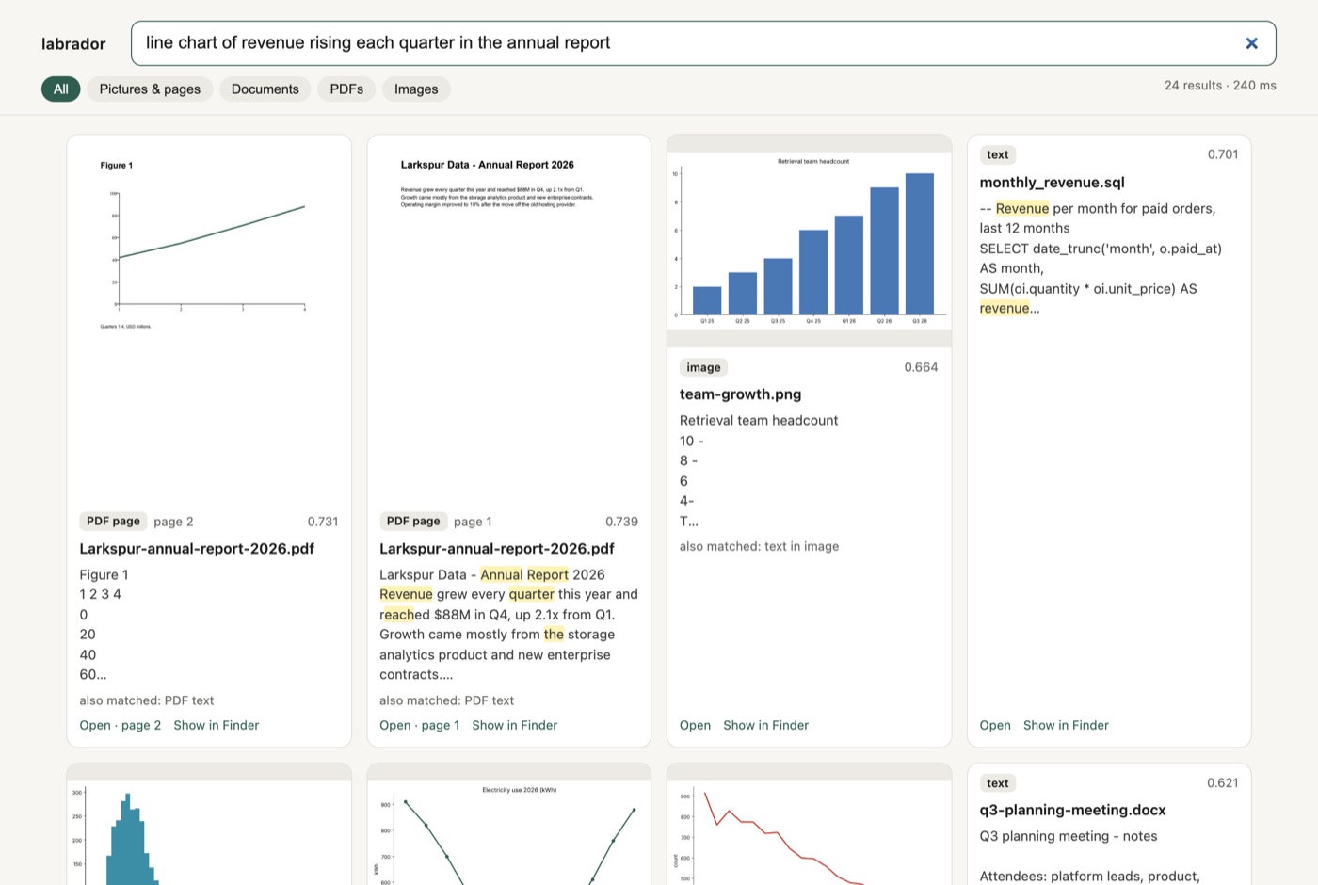1318x885 pixels.
Task: Click the 'Open · page 1' link
Action: click(420, 725)
